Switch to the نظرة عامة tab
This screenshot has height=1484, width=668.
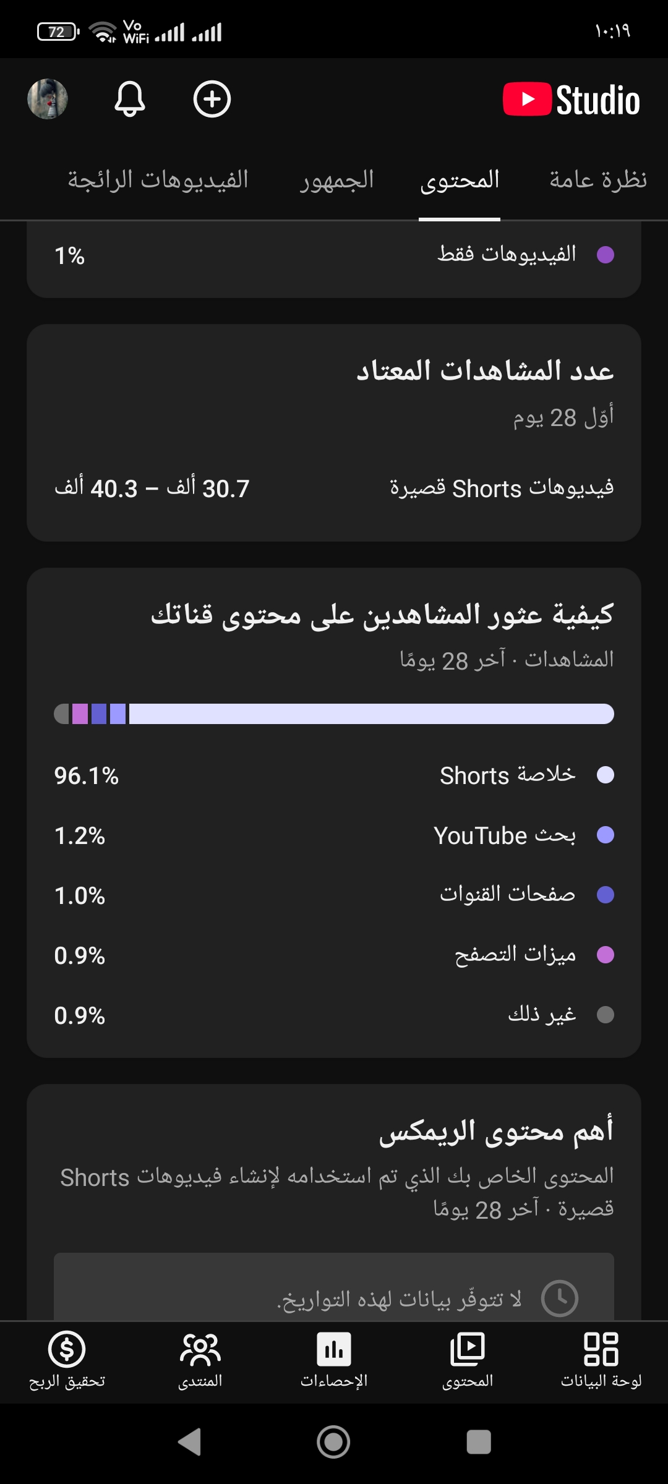pos(598,180)
